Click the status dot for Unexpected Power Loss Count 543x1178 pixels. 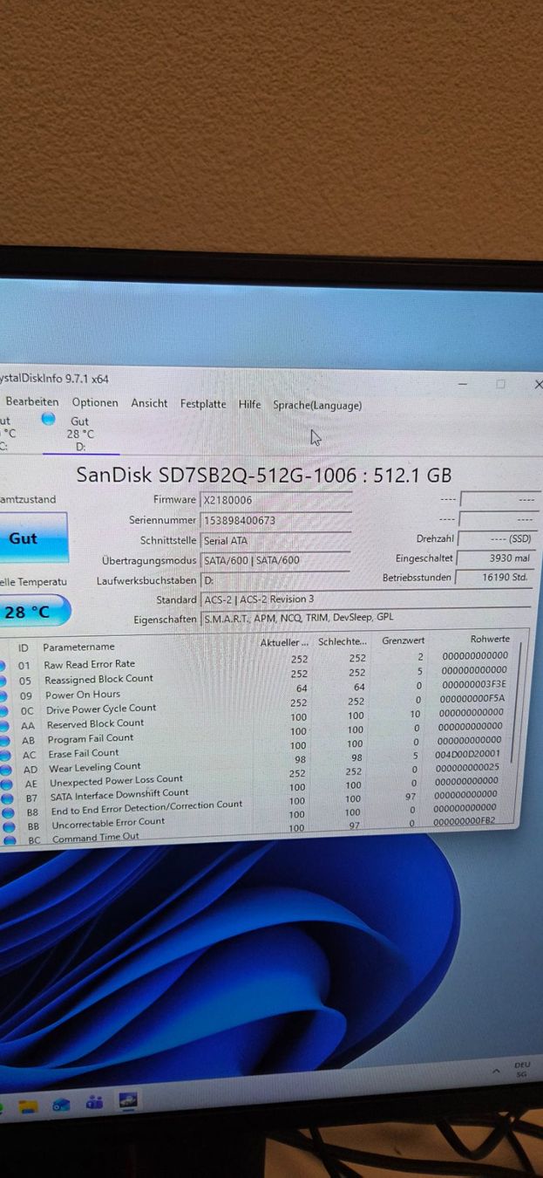click(x=4, y=783)
